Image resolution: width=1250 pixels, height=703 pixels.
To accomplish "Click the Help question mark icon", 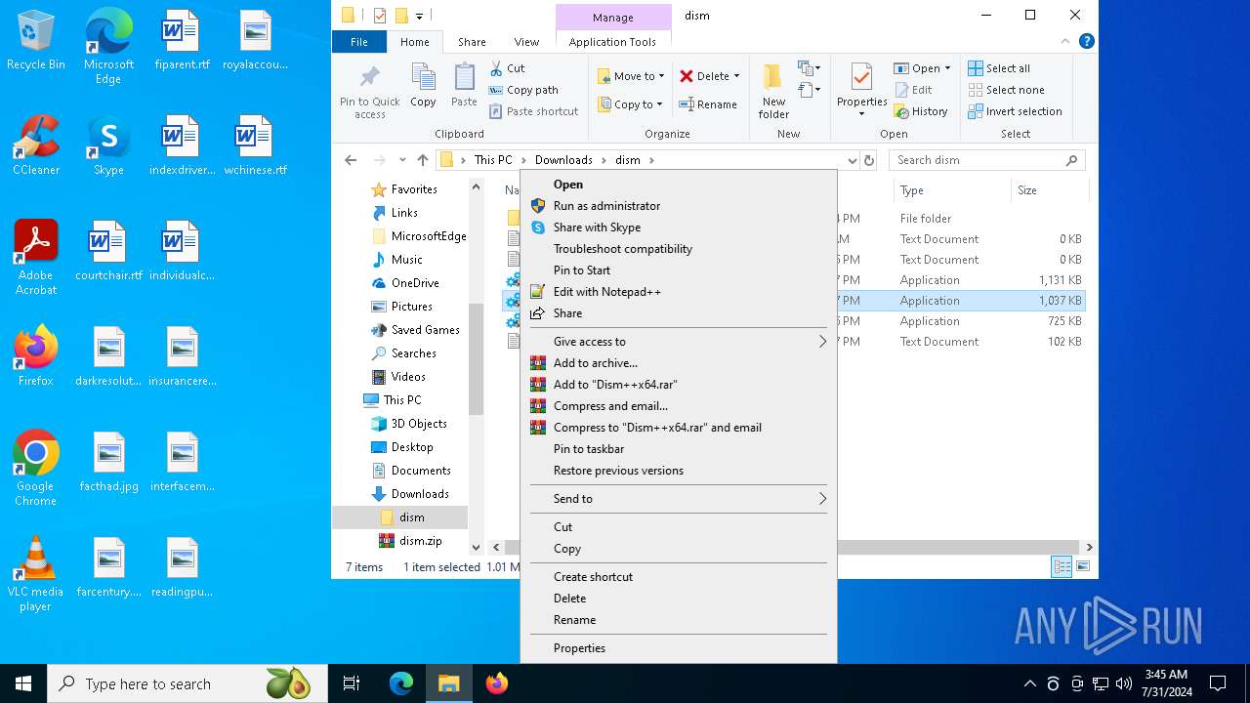I will (x=1086, y=41).
